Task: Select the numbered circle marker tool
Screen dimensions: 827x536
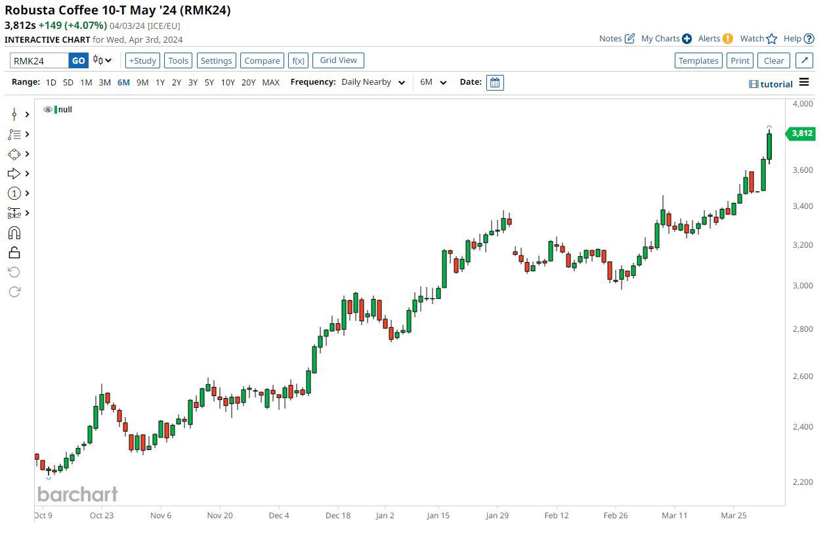Action: [14, 193]
